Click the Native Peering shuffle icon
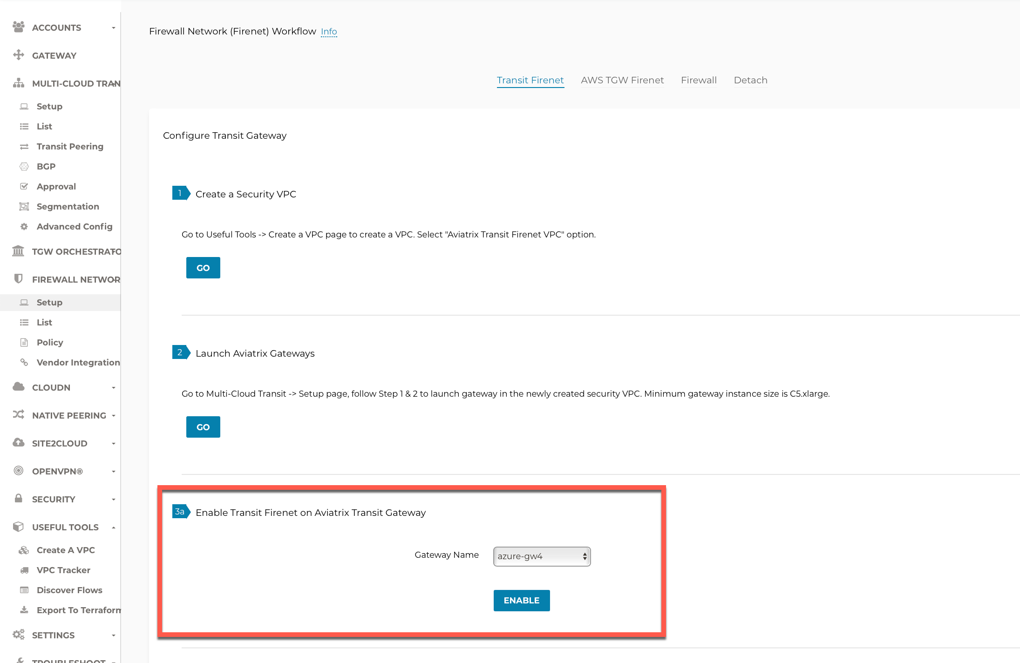 pos(19,415)
